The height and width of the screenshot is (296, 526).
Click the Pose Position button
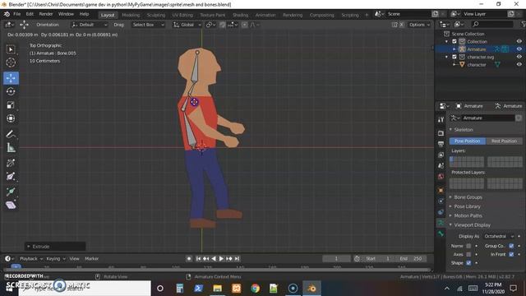[468, 141]
